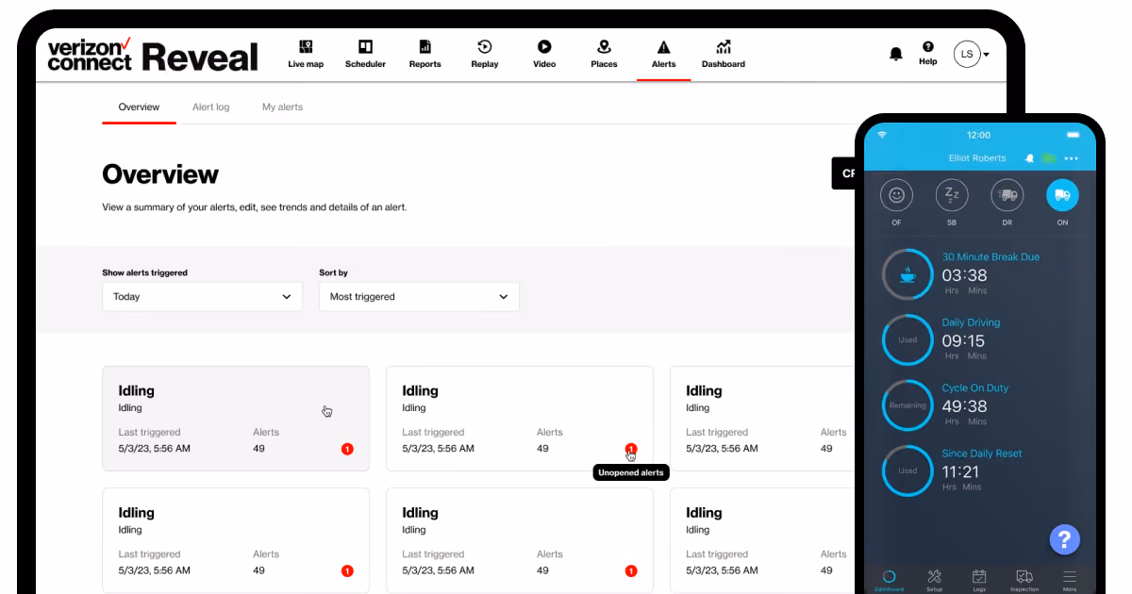Select the ON on-duty status on phone
The width and height of the screenshot is (1132, 594).
click(1062, 195)
